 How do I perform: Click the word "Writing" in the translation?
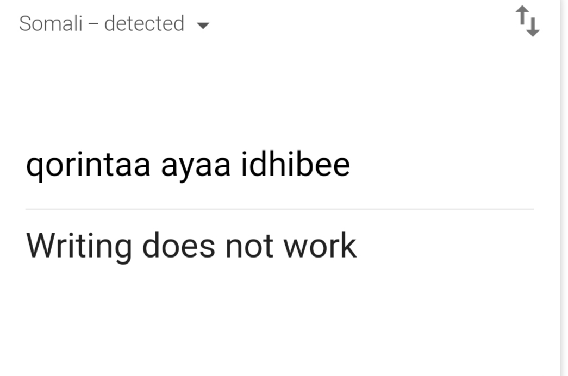(x=79, y=246)
